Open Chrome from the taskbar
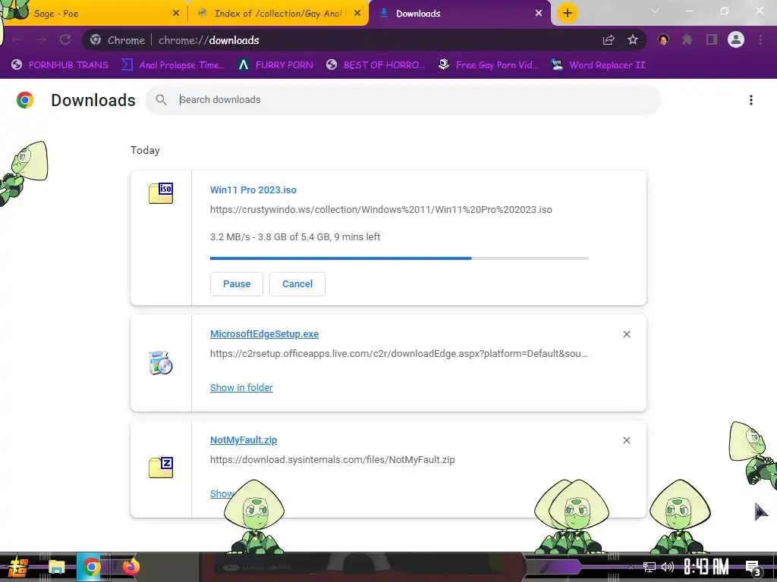Image resolution: width=777 pixels, height=582 pixels. 91,567
